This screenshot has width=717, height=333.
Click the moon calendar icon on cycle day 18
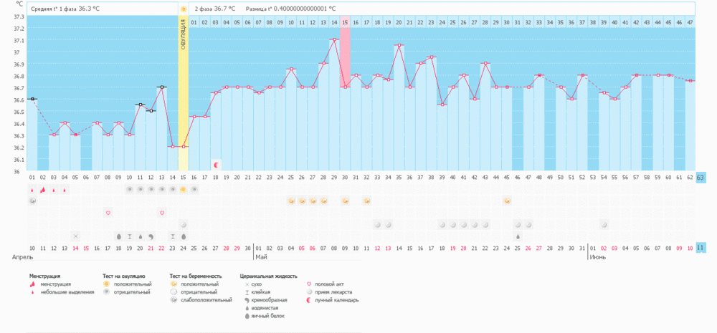pyautogui.click(x=217, y=165)
